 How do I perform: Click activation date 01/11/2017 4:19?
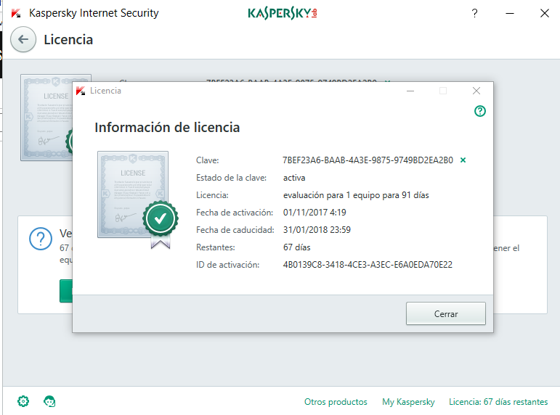pyautogui.click(x=315, y=213)
